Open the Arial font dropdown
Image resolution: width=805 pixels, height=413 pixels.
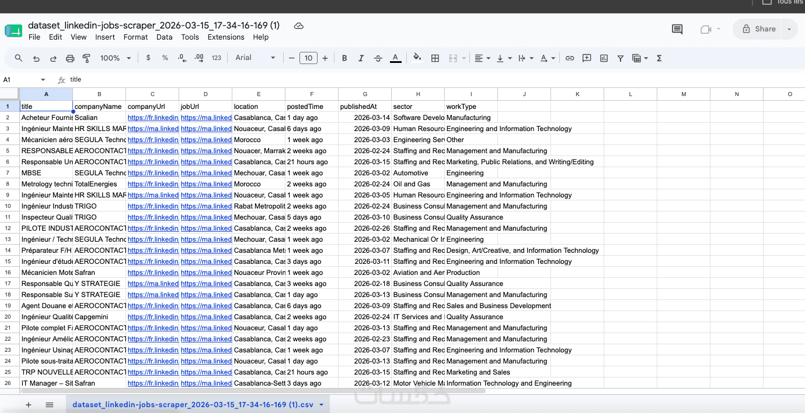(255, 58)
